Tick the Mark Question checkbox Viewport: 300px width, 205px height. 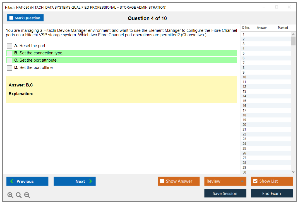[11, 18]
